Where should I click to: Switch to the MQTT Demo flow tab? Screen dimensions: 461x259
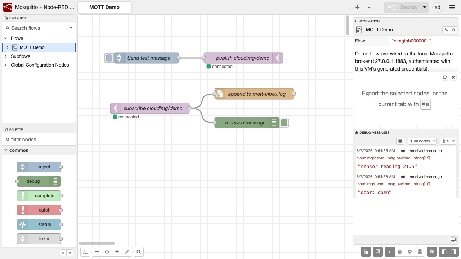[x=104, y=7]
